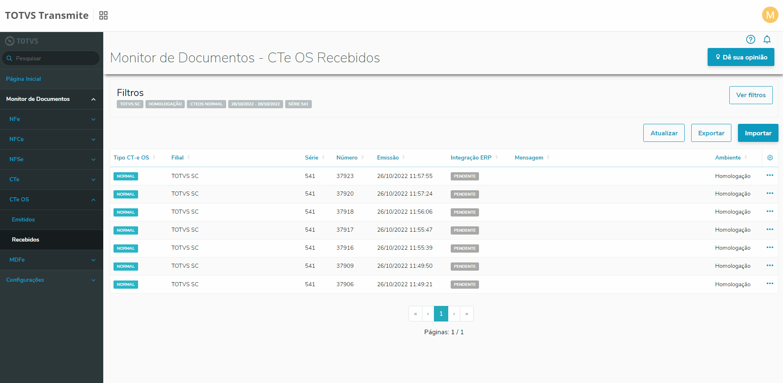Sort by Série column
Viewport: 783px width, 383px height.
pyautogui.click(x=315, y=157)
